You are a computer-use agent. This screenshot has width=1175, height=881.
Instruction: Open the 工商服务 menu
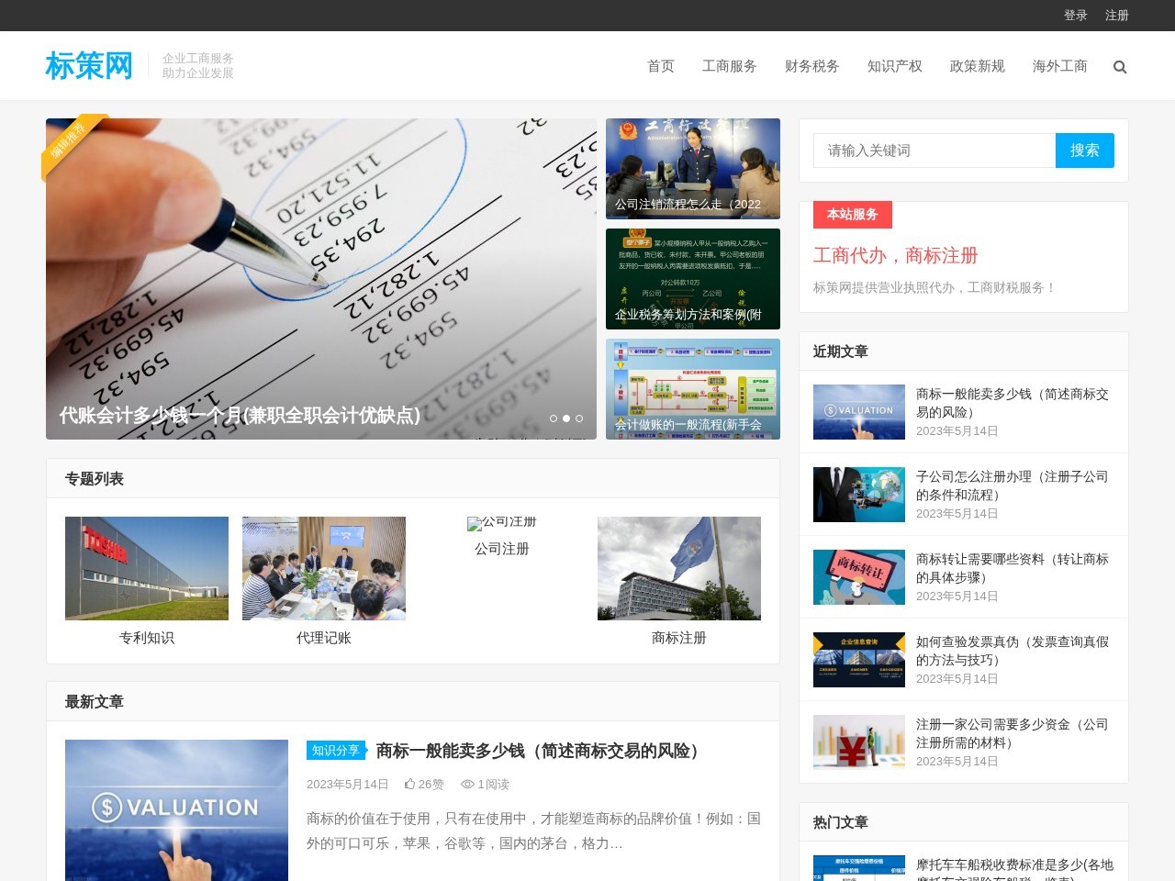pos(730,66)
